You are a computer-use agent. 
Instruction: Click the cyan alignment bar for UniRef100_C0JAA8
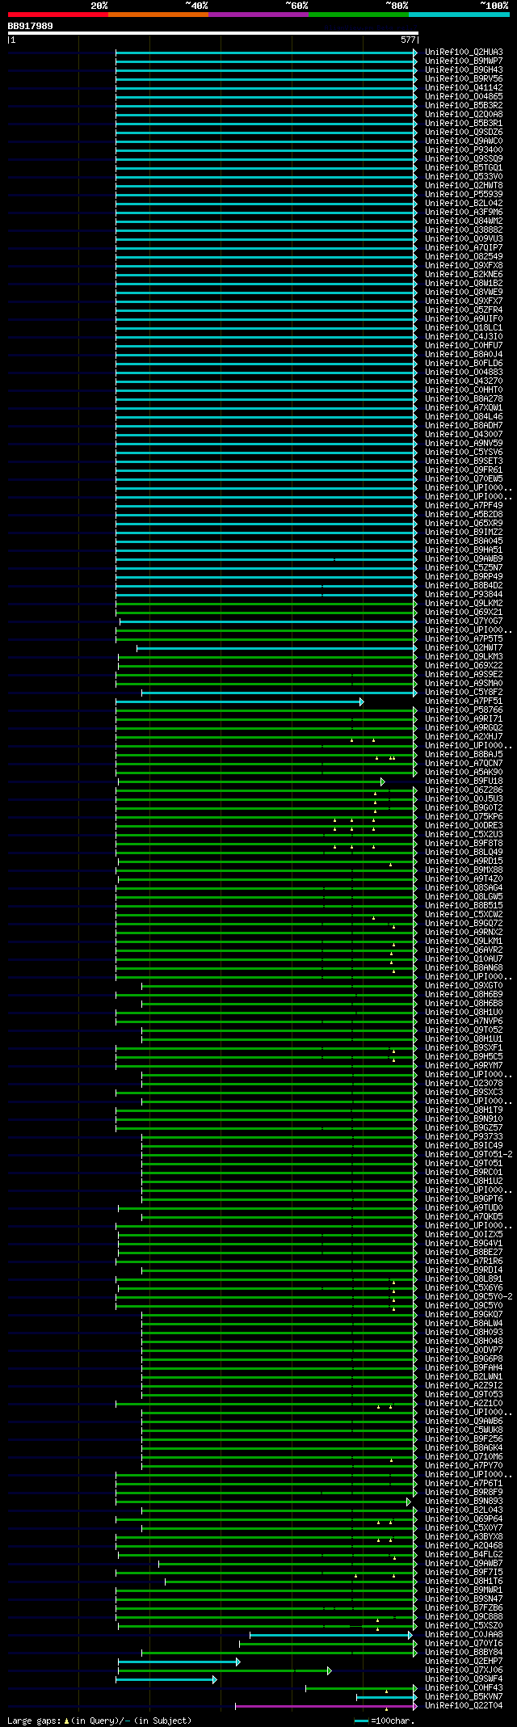pyautogui.click(x=331, y=1635)
